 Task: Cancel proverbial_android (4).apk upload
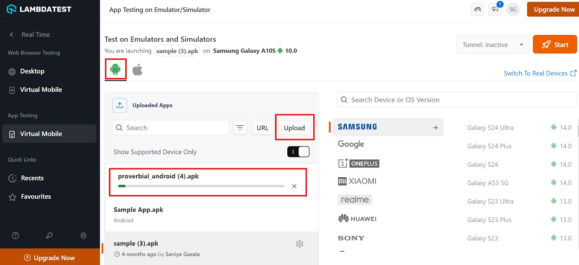[x=294, y=186]
